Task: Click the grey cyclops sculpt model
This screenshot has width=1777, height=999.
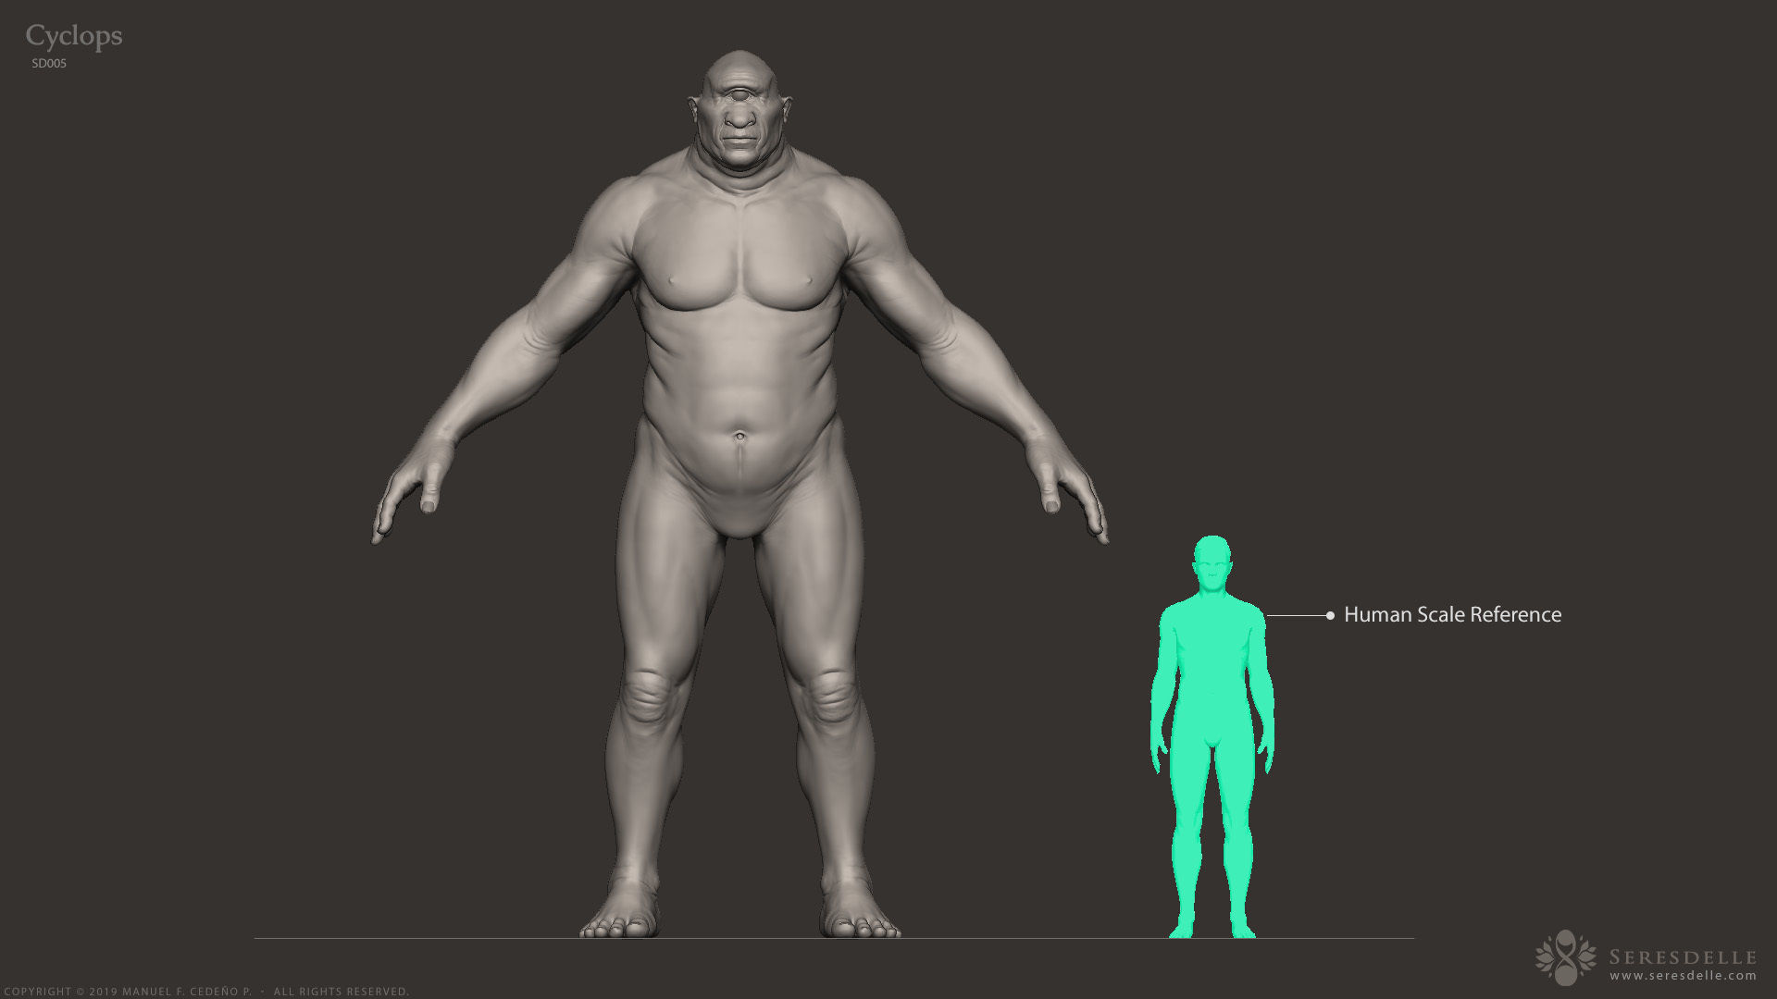Action: tap(739, 494)
